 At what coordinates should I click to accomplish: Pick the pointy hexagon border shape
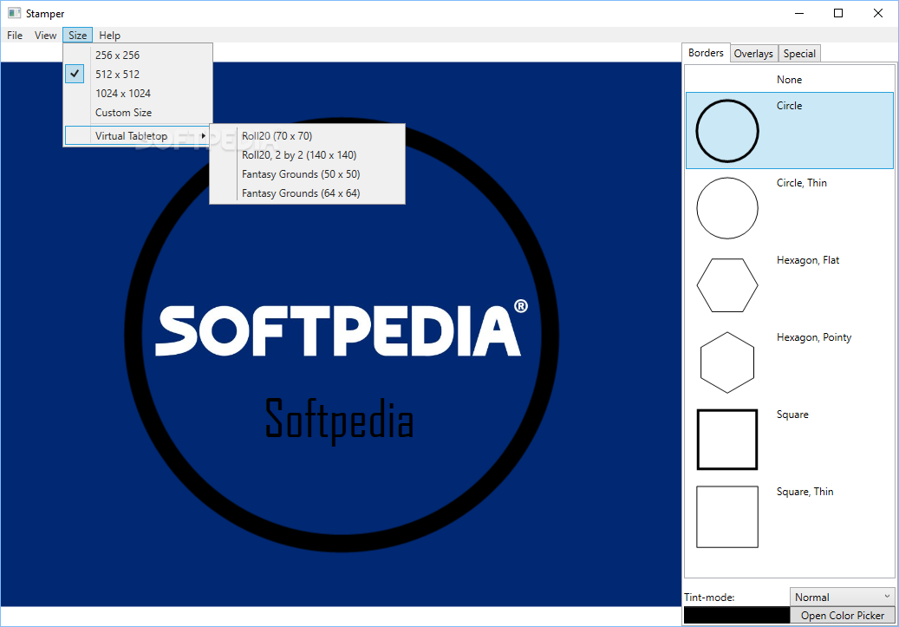coord(727,362)
